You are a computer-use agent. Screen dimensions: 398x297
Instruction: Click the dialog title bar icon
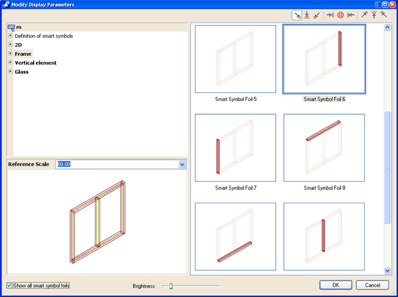tap(5, 5)
